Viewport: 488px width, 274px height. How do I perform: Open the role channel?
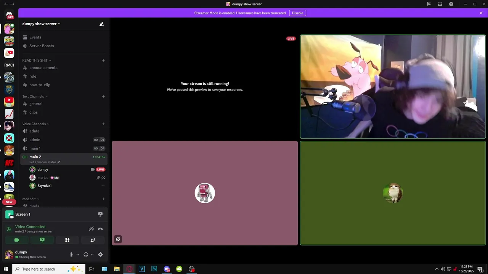tap(64, 76)
